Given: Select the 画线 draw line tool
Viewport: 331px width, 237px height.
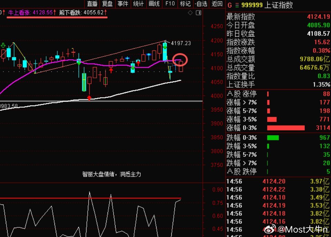Looking at the screenshot, I should pos(154,4).
